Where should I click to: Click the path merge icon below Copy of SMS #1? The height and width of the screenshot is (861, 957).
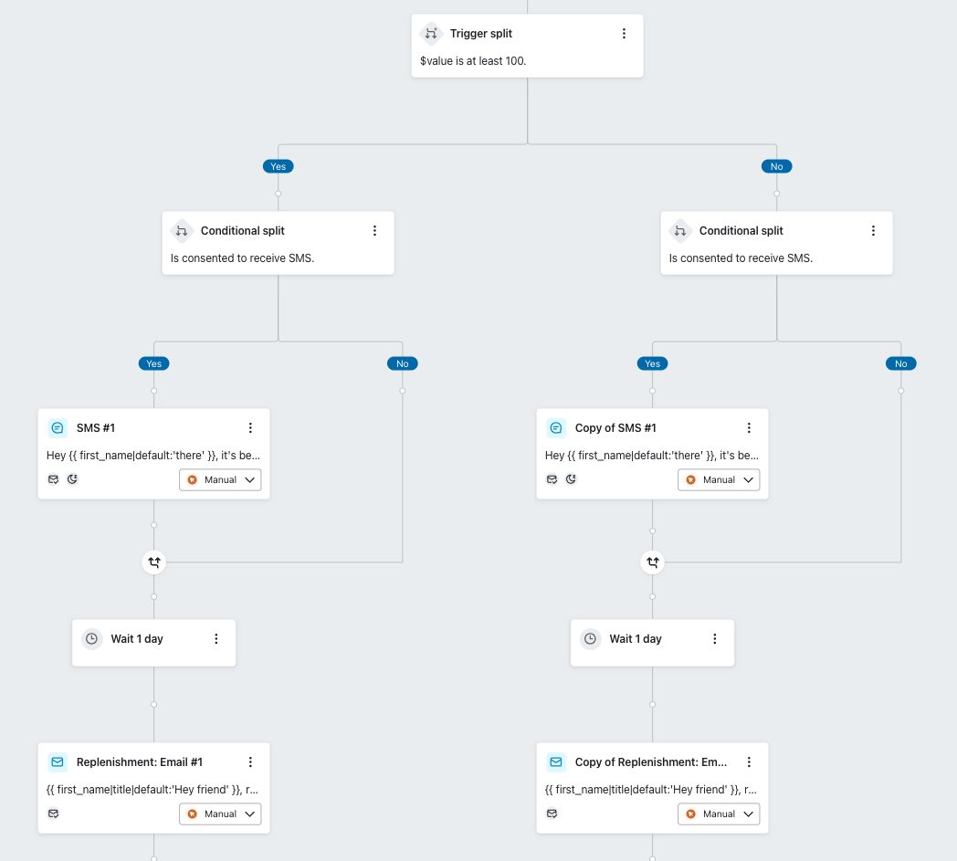(652, 562)
